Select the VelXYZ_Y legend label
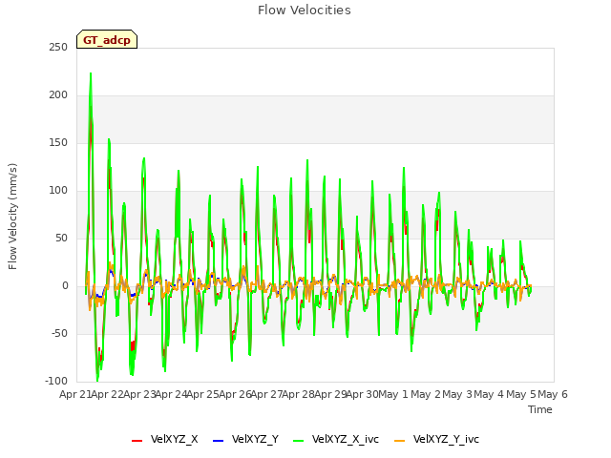 [255, 439]
